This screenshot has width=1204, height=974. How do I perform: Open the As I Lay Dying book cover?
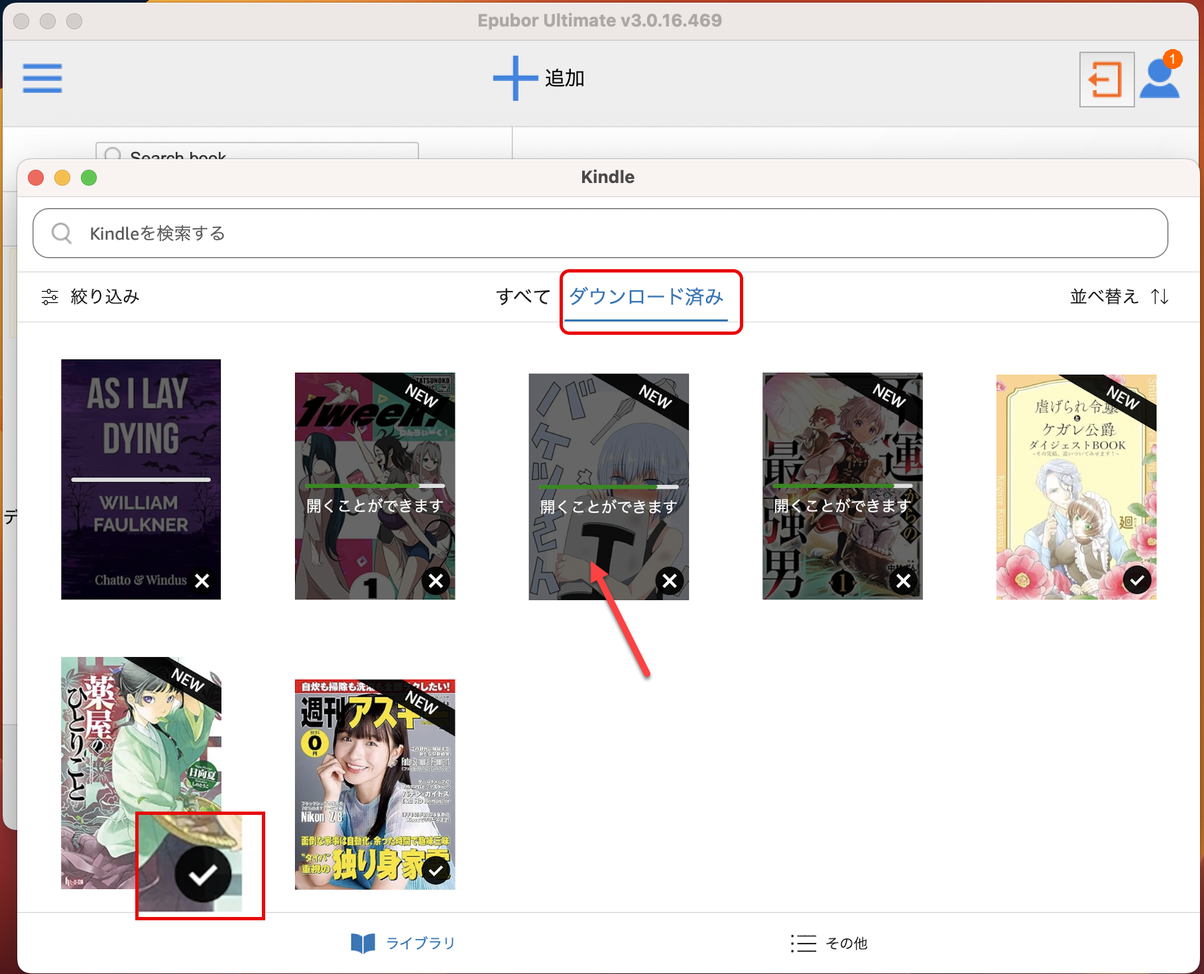141,479
